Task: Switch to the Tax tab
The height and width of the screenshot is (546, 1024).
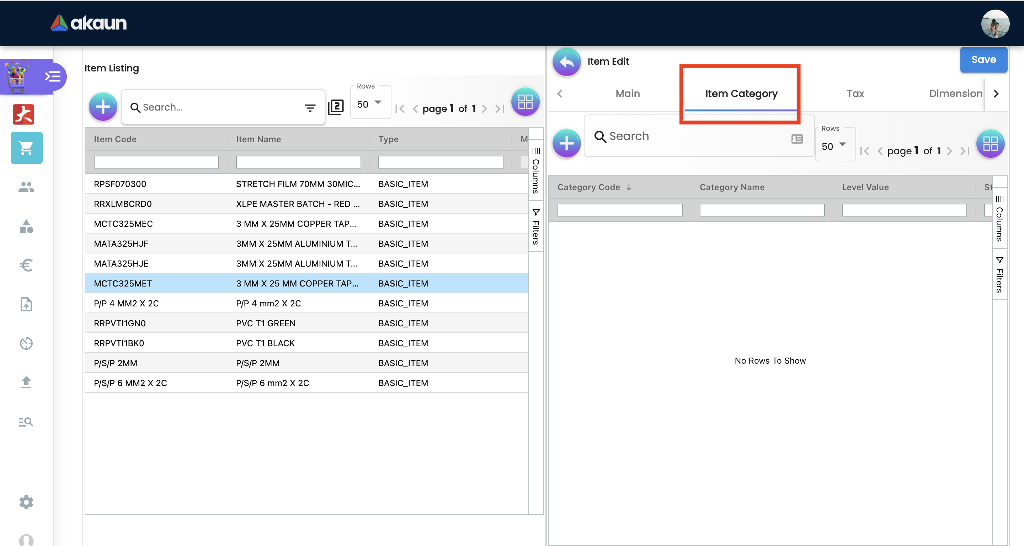Action: 855,94
